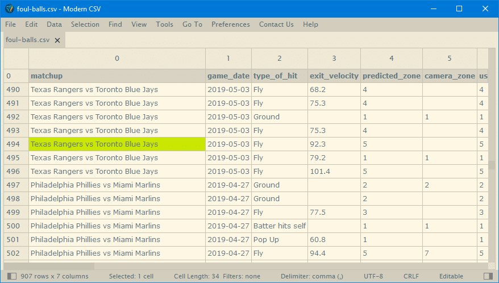Click the matchup header cell
499x283 pixels.
117,76
